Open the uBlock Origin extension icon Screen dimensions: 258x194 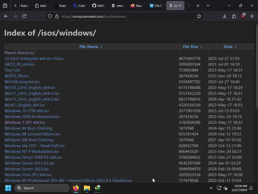[x=243, y=16]
